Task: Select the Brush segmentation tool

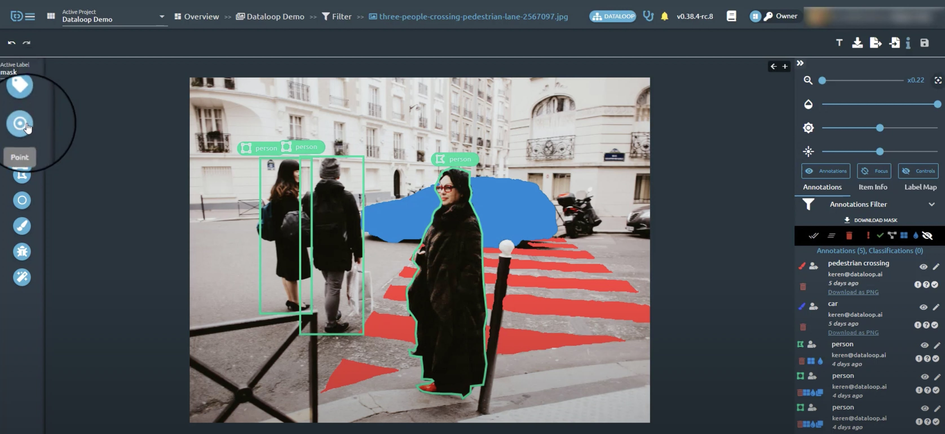Action: pos(22,226)
